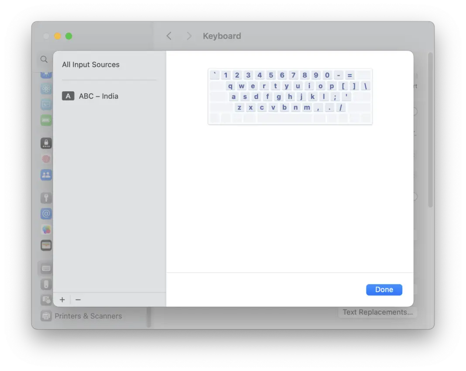Click the Wallpaper icon in sidebar
Screen dimensions: 466x371
46,89
